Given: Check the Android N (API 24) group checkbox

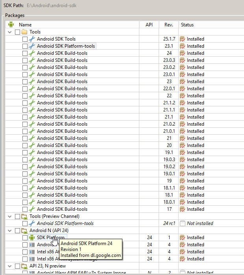Looking at the screenshot, I should pos(18,230).
